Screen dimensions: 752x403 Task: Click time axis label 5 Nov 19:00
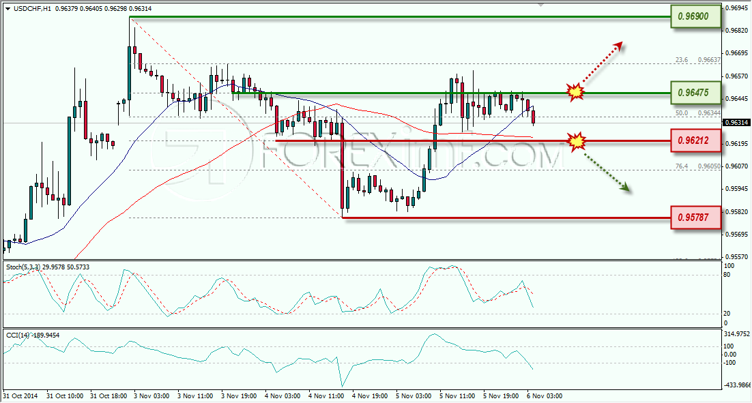[x=501, y=395]
